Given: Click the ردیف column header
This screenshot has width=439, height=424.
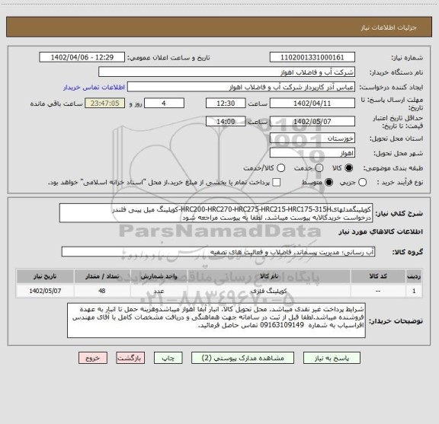Looking at the screenshot, I should click(414, 276).
